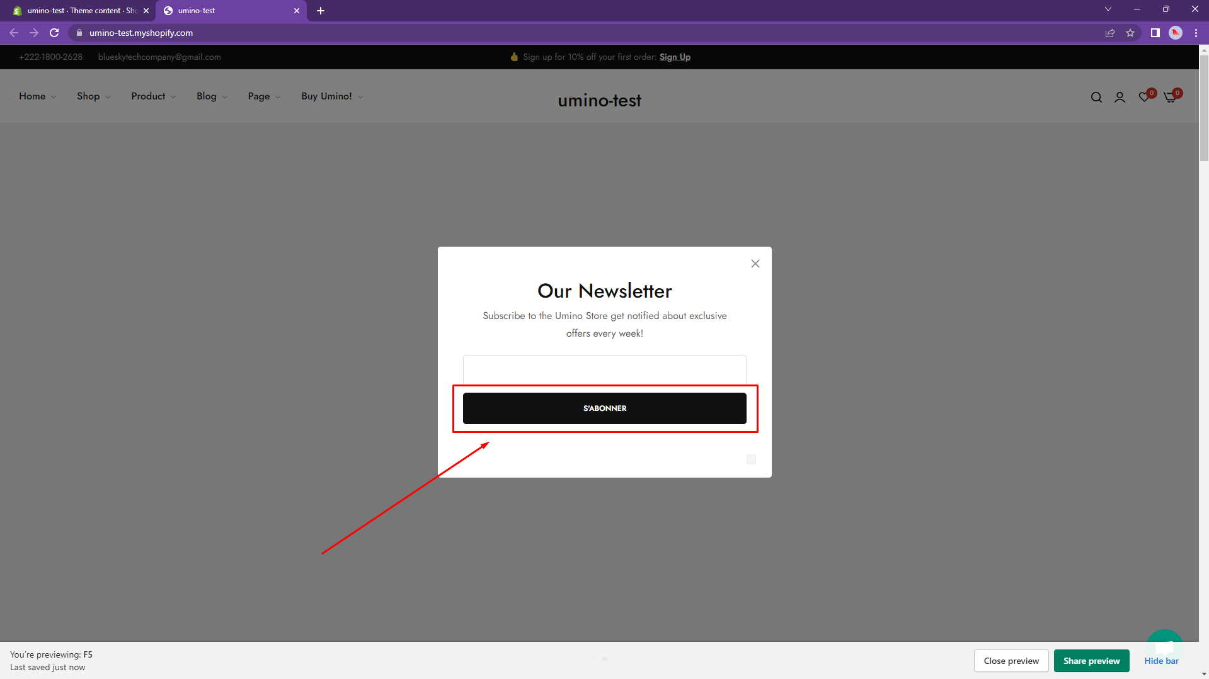Reload the page with browser refresh icon
Screen dimensions: 1209x679
click(54, 33)
